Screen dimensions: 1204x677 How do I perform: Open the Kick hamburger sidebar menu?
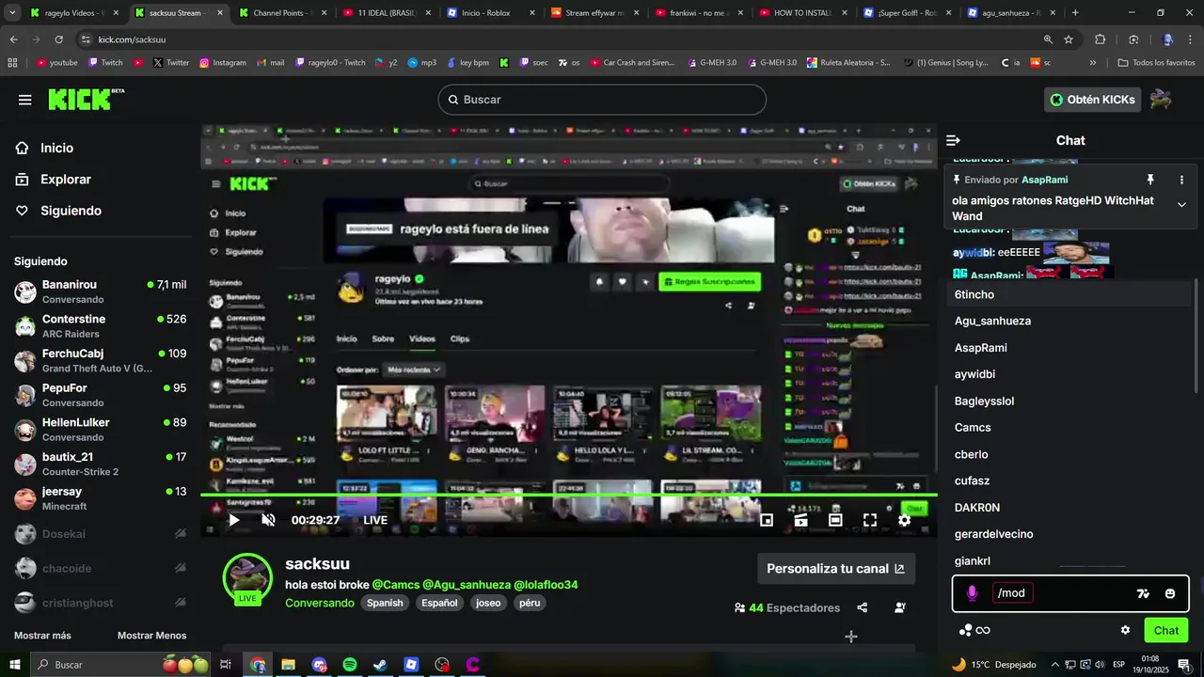[x=24, y=100]
